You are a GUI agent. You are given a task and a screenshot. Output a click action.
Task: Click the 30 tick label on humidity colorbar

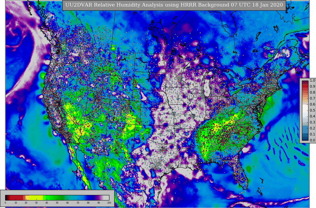coord(36,203)
